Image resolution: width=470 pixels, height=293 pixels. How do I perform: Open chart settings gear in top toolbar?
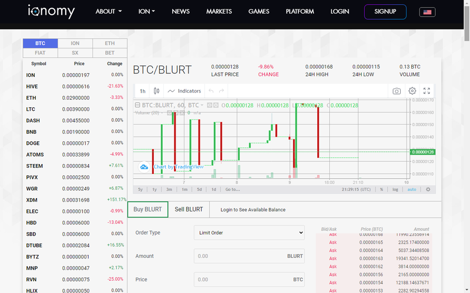tap(412, 91)
